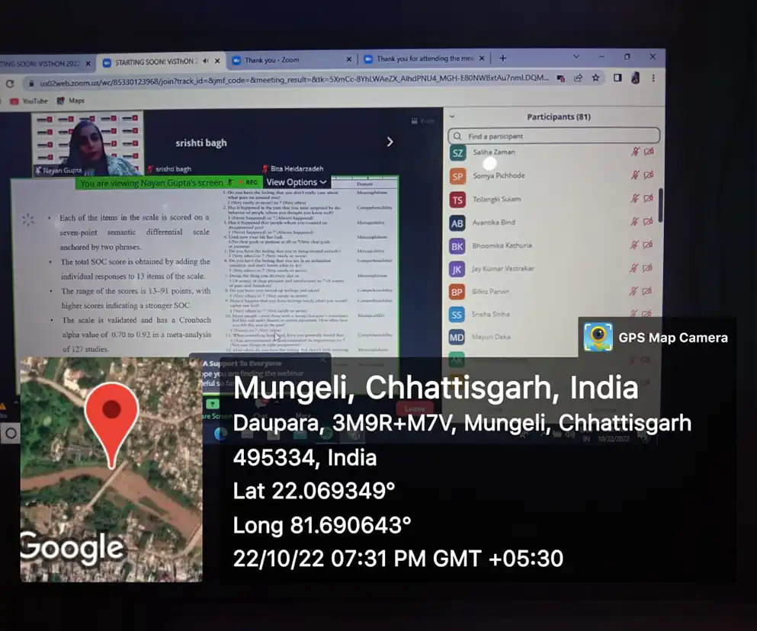Click the JK avatar of Jay Kumar Vastrakar

coord(457,269)
